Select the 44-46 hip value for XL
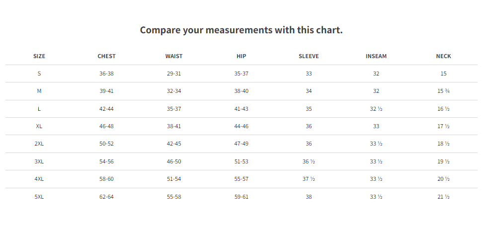 241,126
